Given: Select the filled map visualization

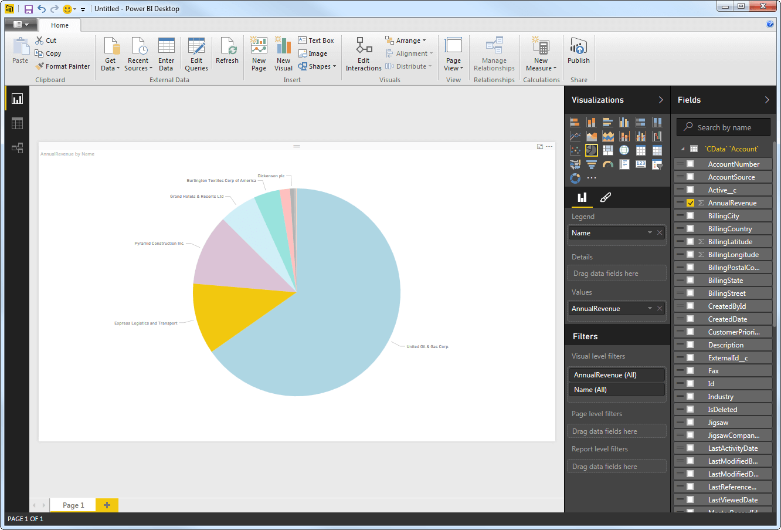Looking at the screenshot, I should click(x=575, y=164).
